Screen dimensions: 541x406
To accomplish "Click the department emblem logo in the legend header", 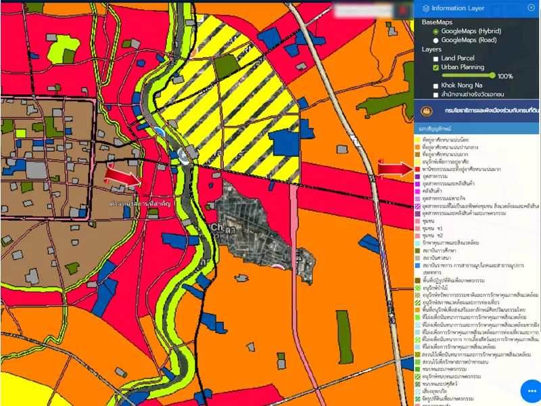I will (x=427, y=110).
